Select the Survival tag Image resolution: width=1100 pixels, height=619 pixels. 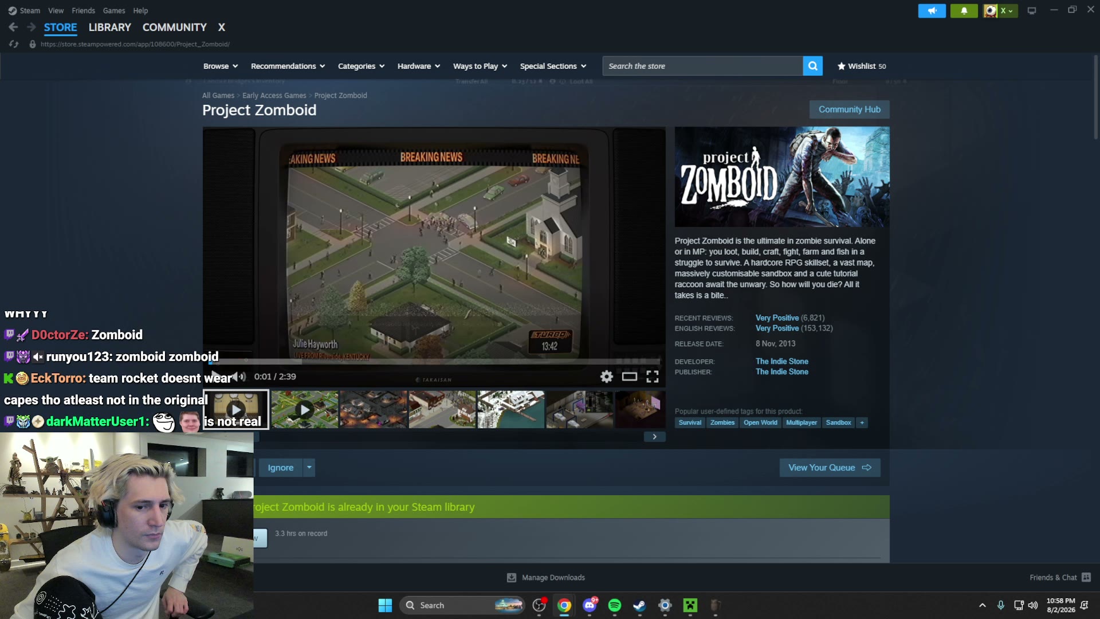[690, 422]
